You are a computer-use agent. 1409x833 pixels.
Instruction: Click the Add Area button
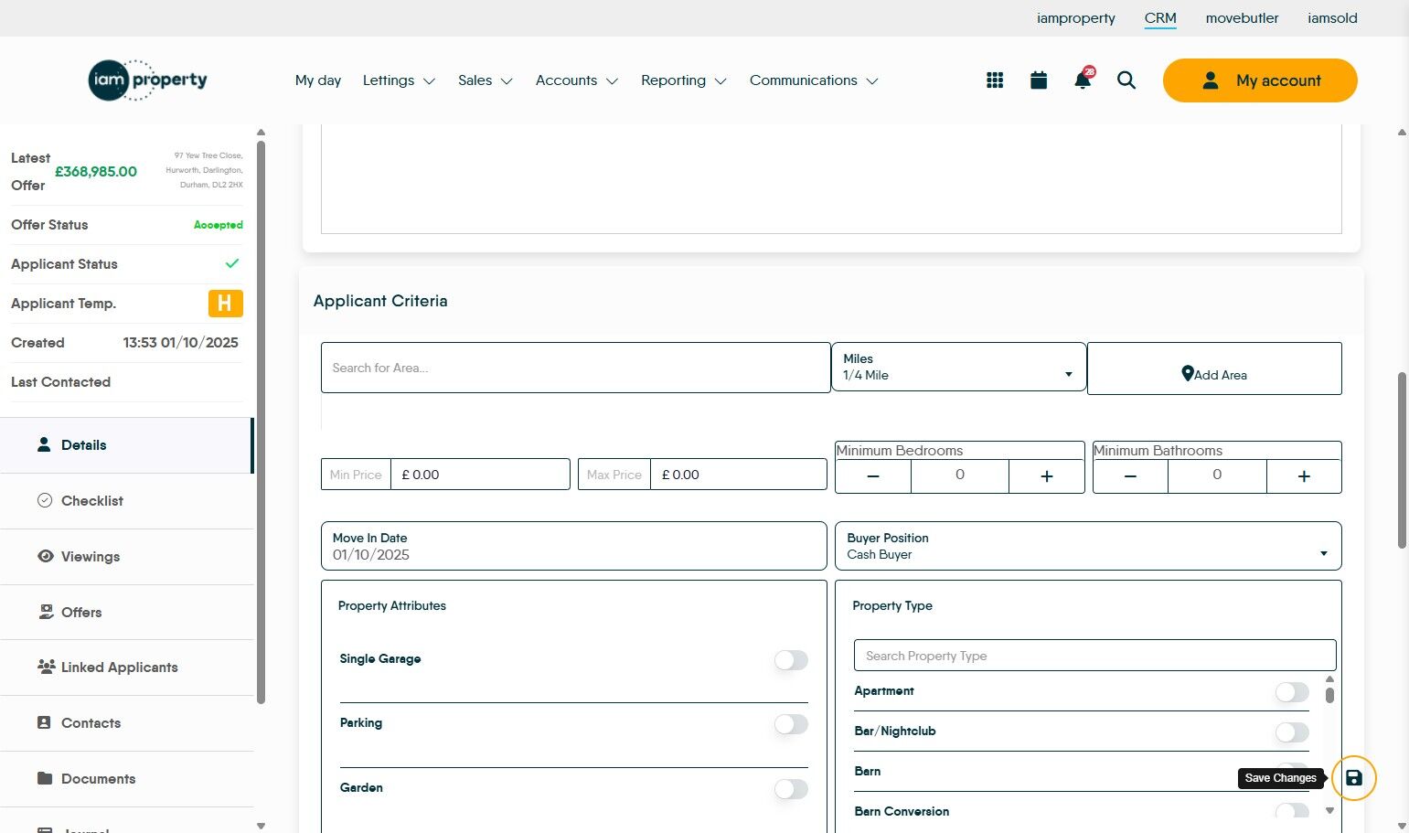pyautogui.click(x=1214, y=374)
